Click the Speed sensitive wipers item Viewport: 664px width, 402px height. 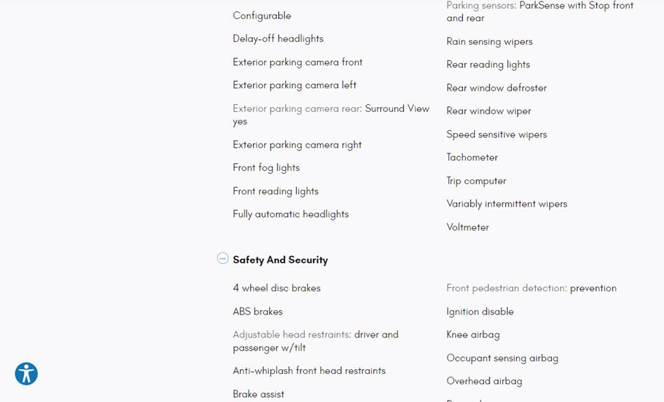497,134
